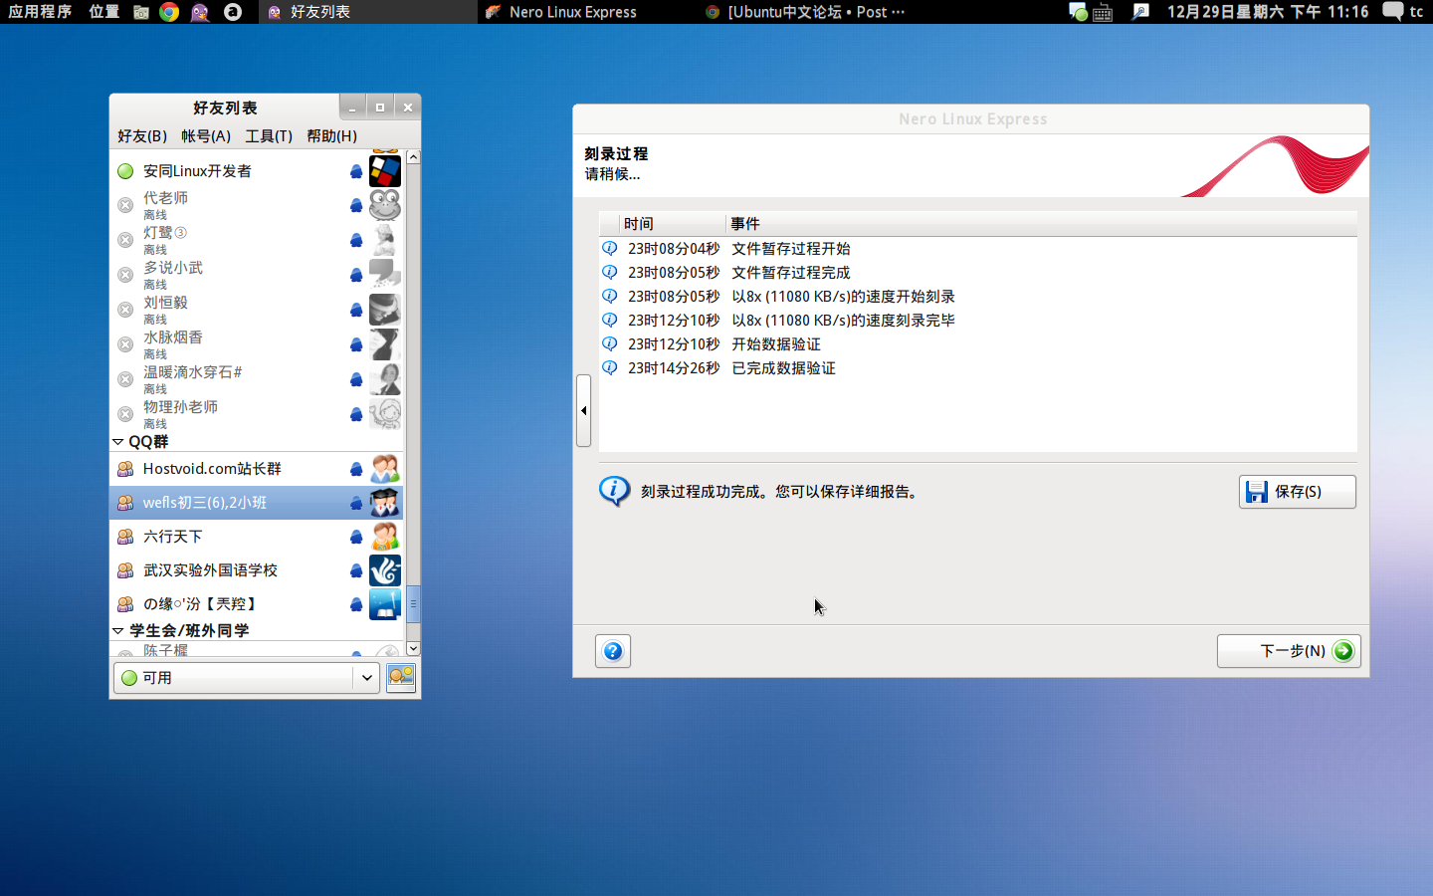Click the screenshot camera launcher in top panel
The height and width of the screenshot is (896, 1433).
tap(140, 12)
